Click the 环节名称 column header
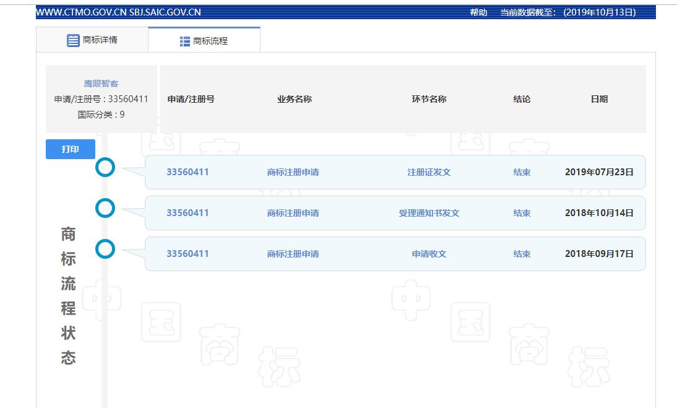Image resolution: width=677 pixels, height=408 pixels. (429, 99)
